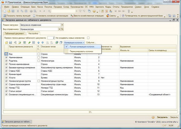Click the 0% loading progress bar
The height and width of the screenshot is (129, 181).
(90, 112)
